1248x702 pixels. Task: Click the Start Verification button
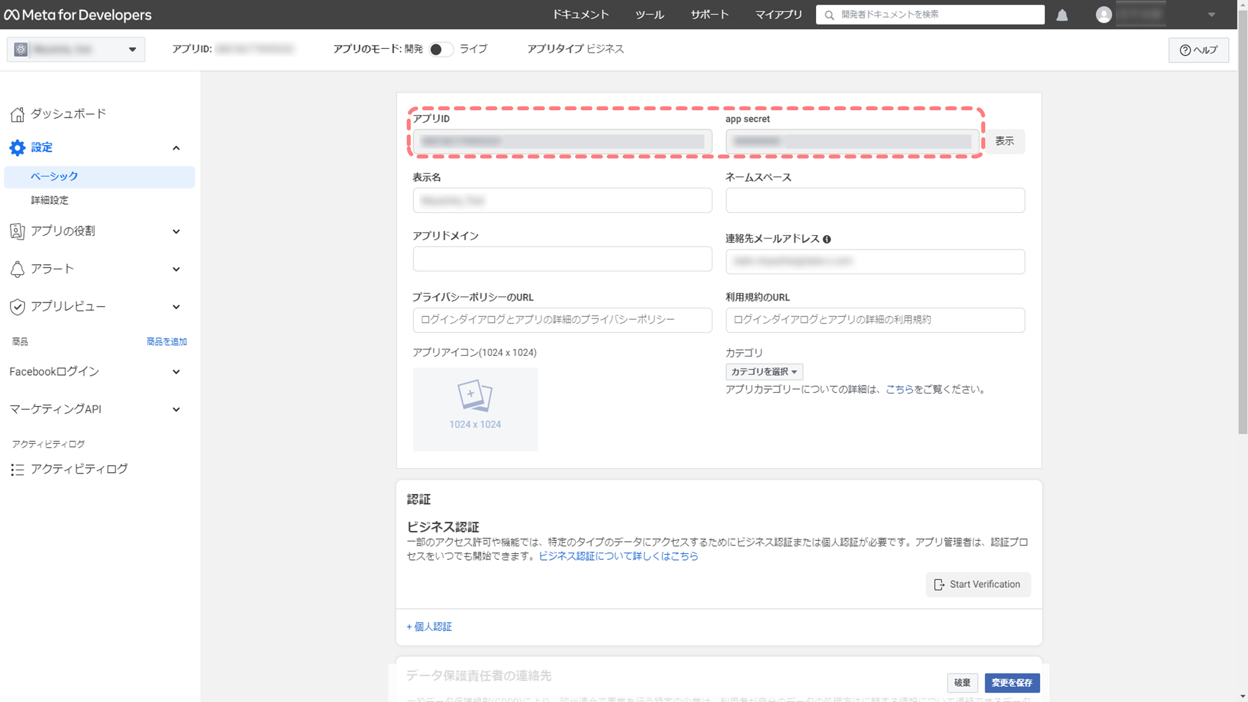[x=978, y=584]
